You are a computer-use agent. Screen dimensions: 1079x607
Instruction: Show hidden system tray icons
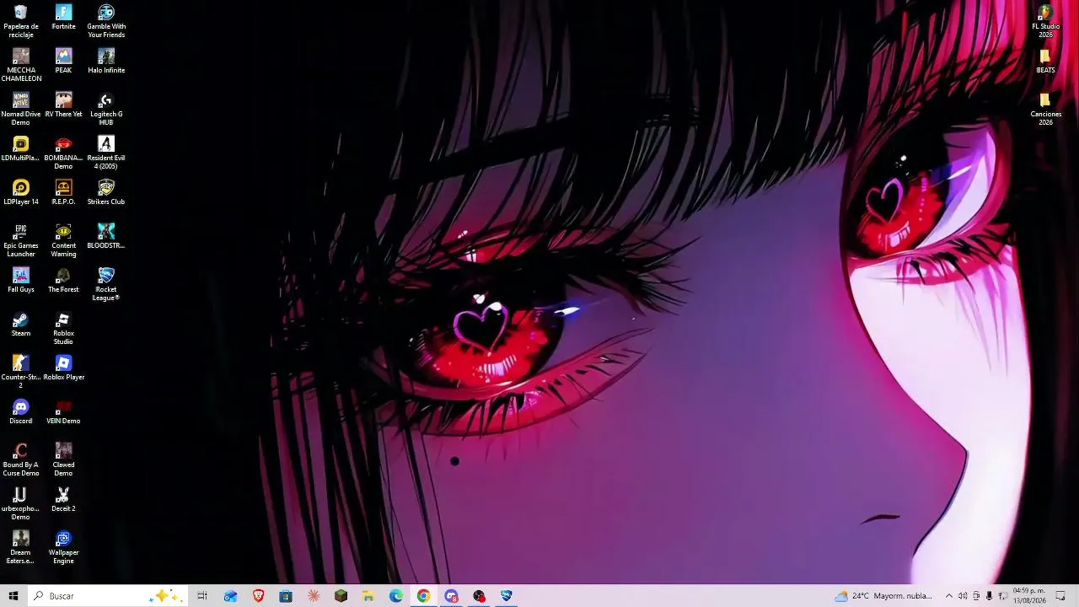pyautogui.click(x=948, y=596)
